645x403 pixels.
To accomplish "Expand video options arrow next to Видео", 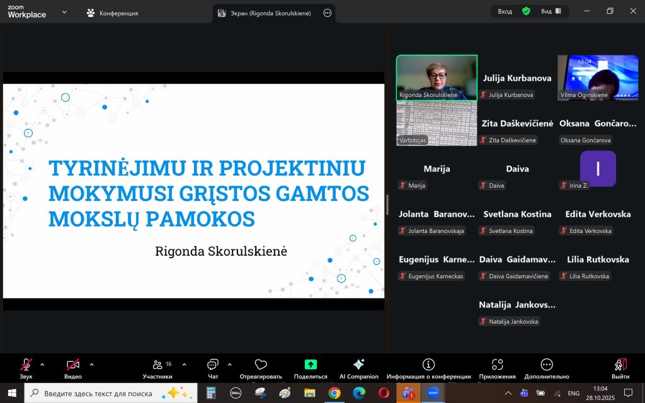I will 91,364.
